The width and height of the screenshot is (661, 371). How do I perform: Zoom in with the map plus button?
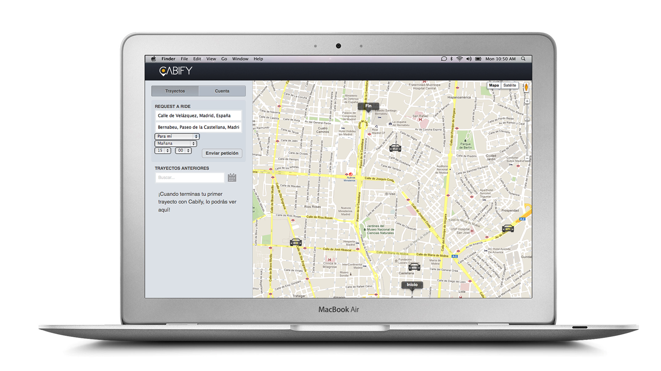pyautogui.click(x=527, y=101)
